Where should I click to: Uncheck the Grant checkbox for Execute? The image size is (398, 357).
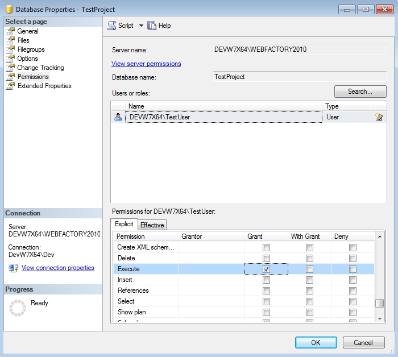pyautogui.click(x=266, y=269)
